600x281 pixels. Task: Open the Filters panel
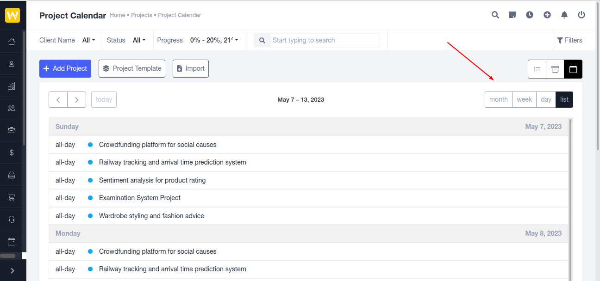569,40
